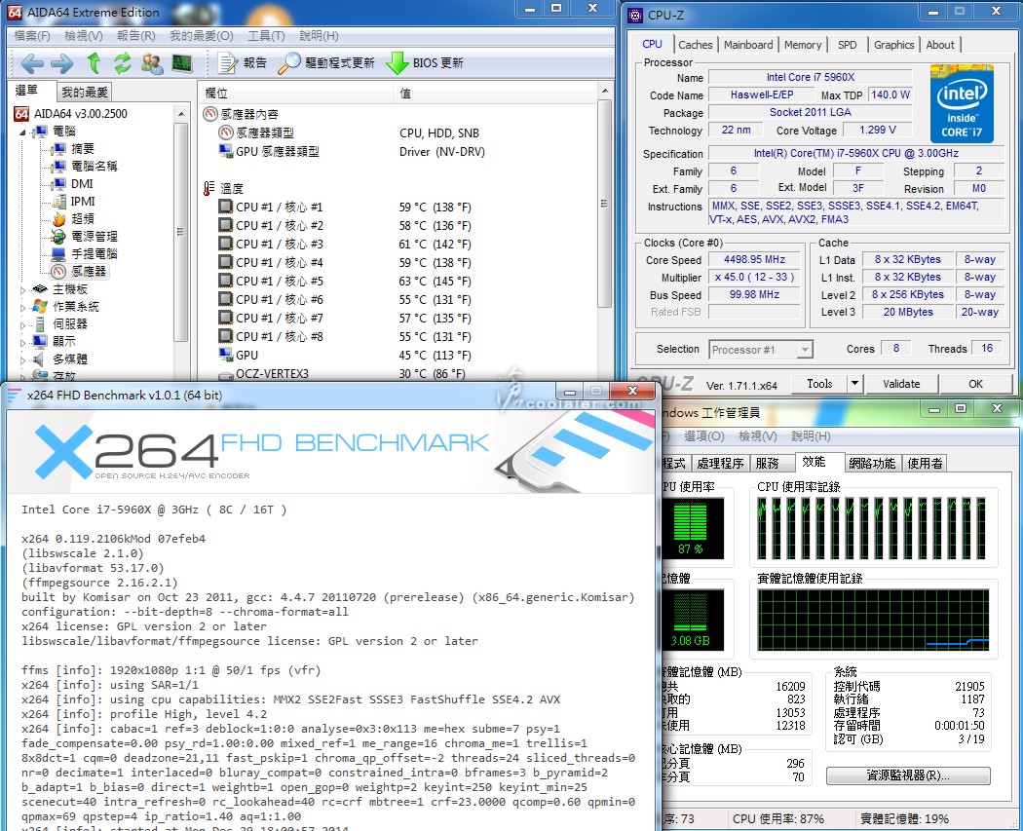
Task: Switch to 處理程序 tab in Task Manager
Action: pyautogui.click(x=720, y=463)
